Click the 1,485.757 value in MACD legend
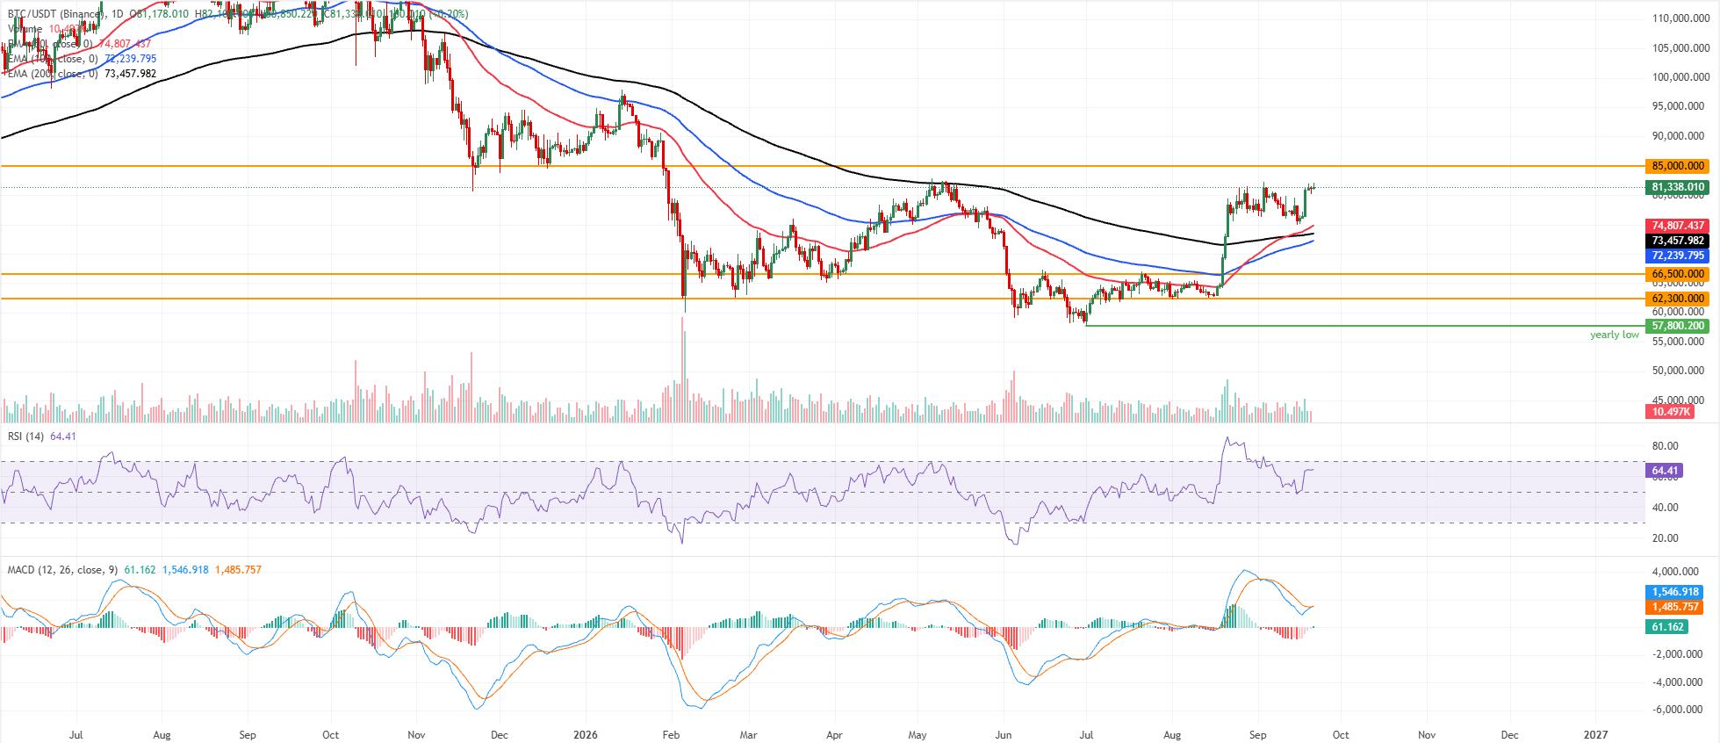This screenshot has height=743, width=1720. 238,570
